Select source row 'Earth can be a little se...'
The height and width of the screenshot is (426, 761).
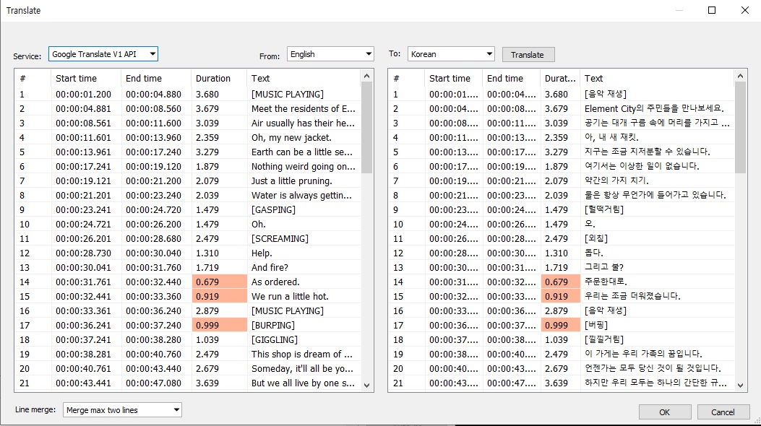point(188,152)
